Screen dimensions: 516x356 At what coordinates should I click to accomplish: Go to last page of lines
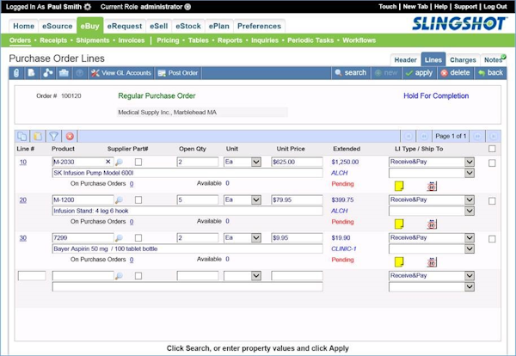pos(494,136)
